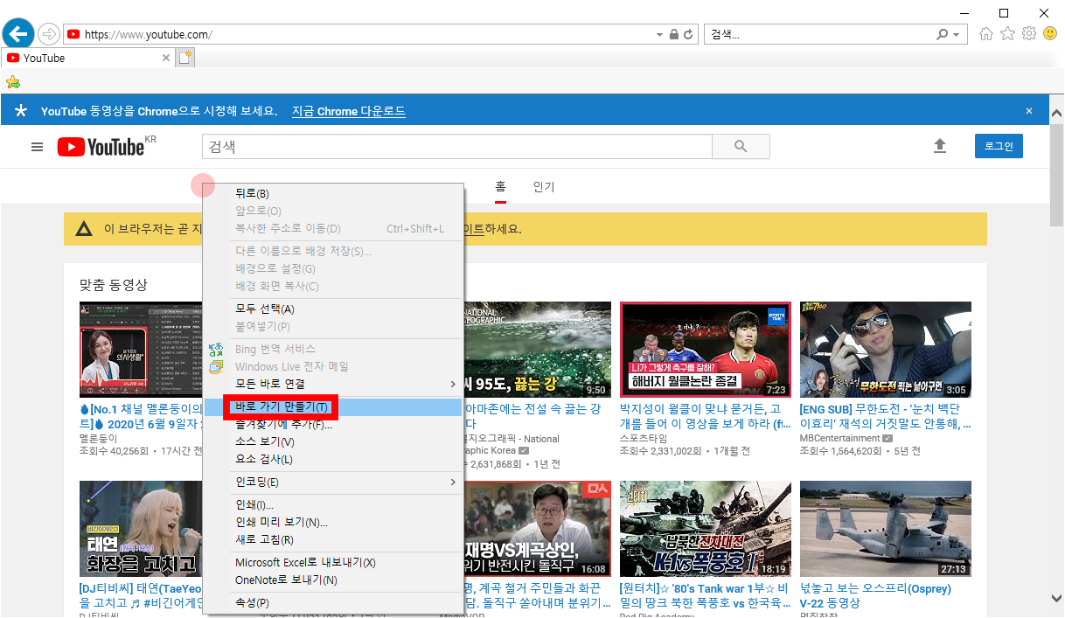The image size is (1065, 618).
Task: Open the YouTube hamburger menu
Action: (x=37, y=147)
